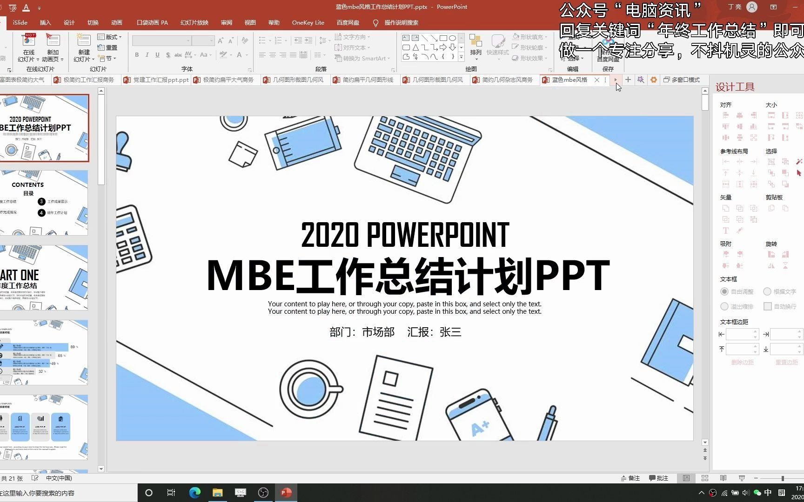Open the 形状填充 shape fill dropdown
The width and height of the screenshot is (804, 502).
(529, 37)
